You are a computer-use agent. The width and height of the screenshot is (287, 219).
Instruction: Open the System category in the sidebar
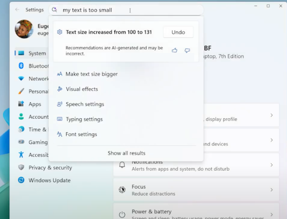(x=32, y=53)
